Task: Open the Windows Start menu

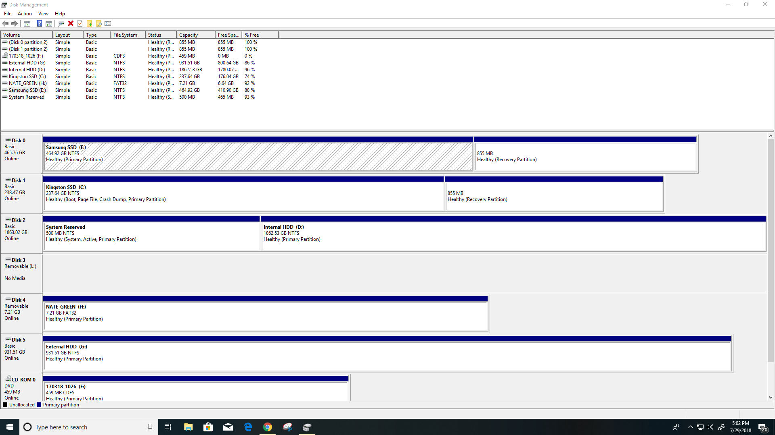Action: (x=10, y=427)
